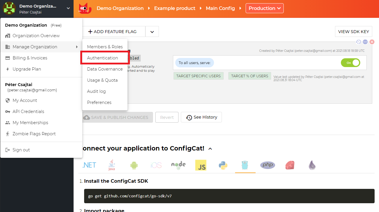This screenshot has height=212, width=379.
Task: Select the Node.js SDK icon
Action: (178, 165)
